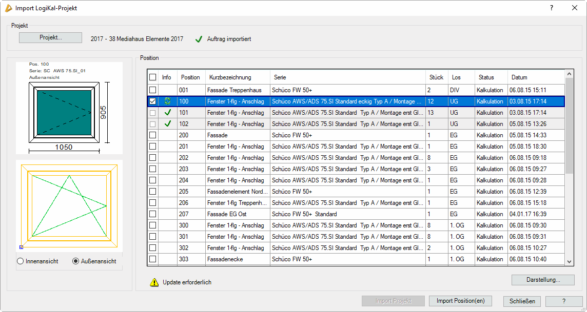Click the green checkmark icon in row 102
587x312 pixels.
167,124
